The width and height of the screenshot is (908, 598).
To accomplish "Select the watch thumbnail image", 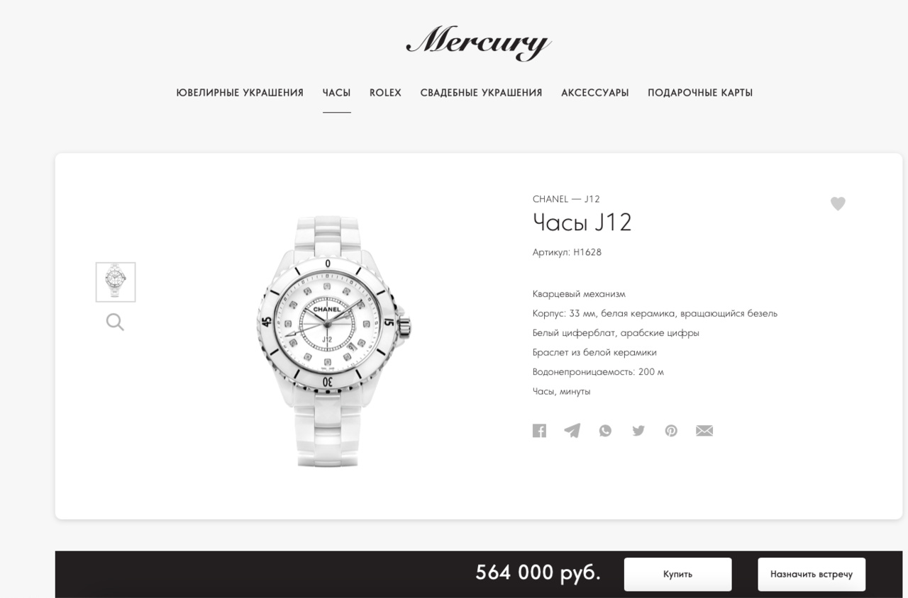I will coord(116,282).
